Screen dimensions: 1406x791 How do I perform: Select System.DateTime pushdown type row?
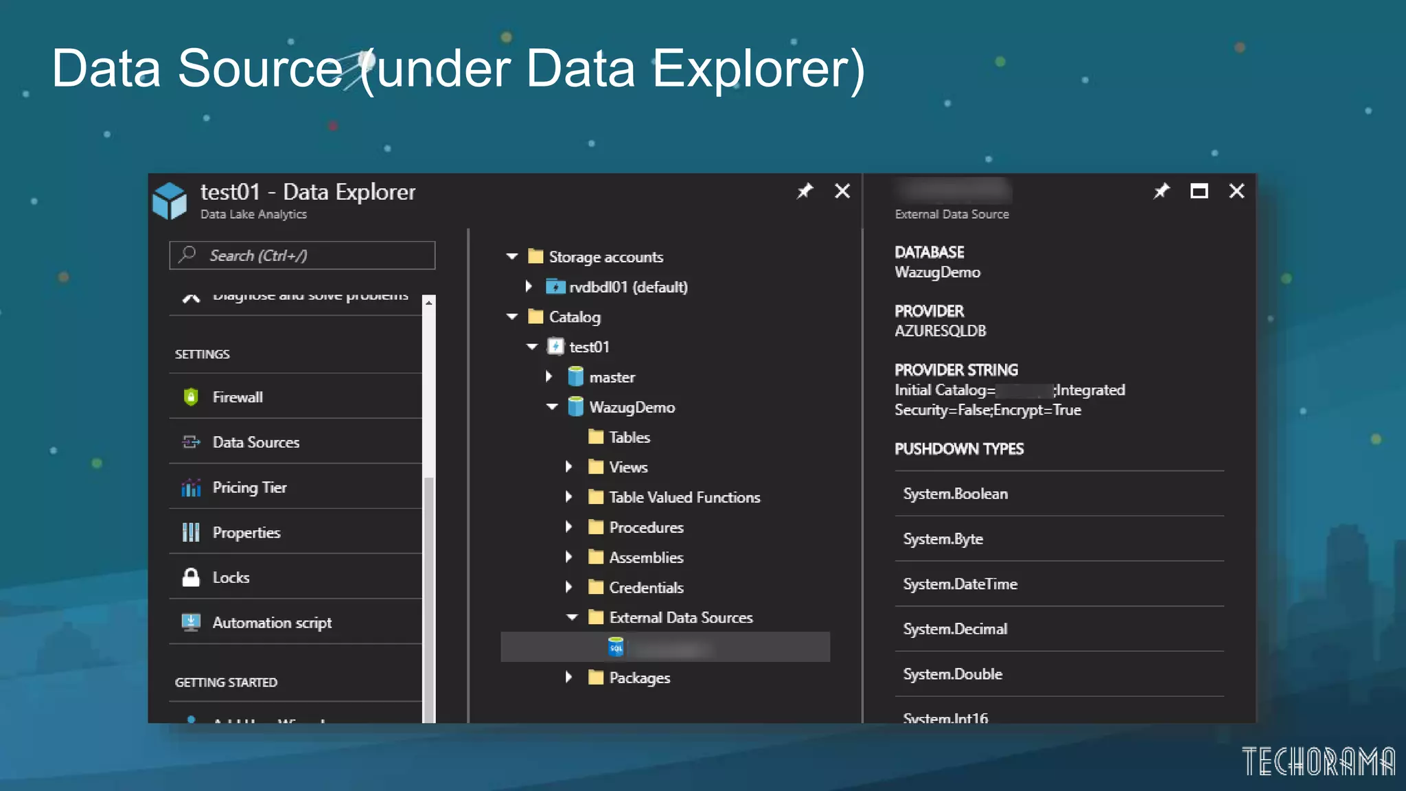click(x=1059, y=584)
